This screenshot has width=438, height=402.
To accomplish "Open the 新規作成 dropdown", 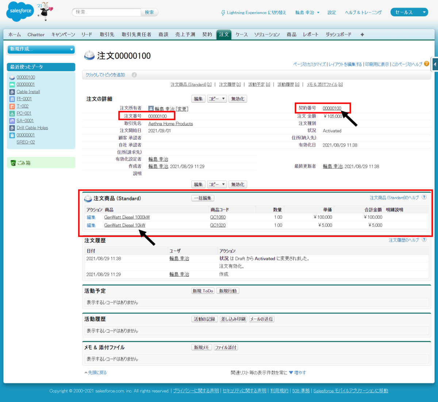I will coord(41,49).
